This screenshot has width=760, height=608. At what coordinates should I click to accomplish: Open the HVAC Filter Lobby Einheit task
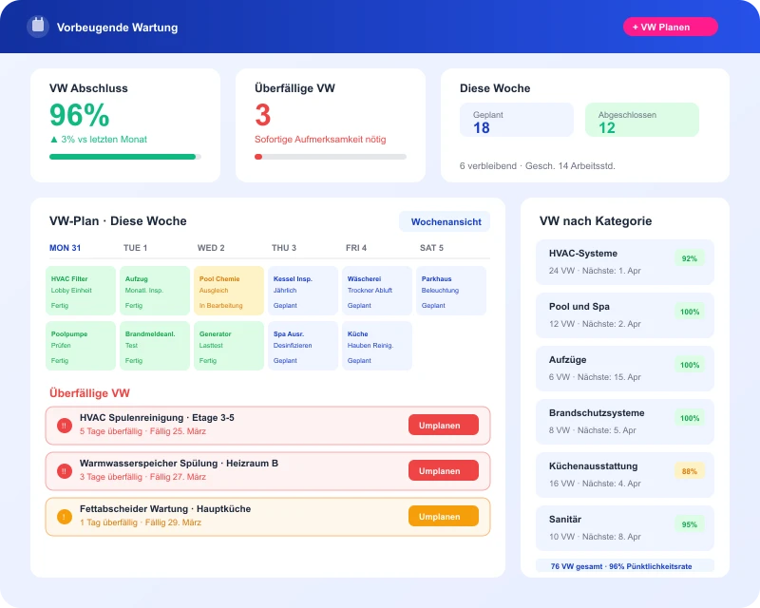[81, 291]
